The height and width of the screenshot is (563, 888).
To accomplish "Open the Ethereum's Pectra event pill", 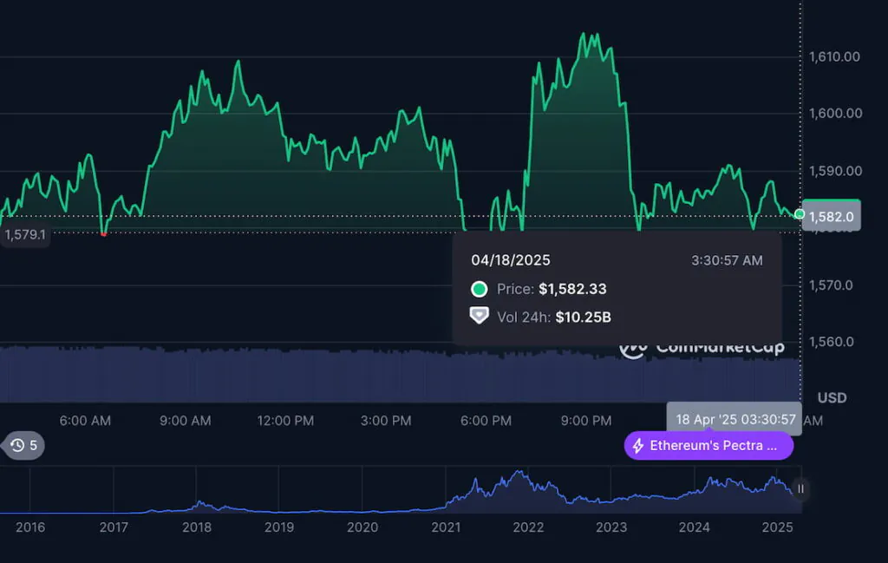I will point(708,446).
